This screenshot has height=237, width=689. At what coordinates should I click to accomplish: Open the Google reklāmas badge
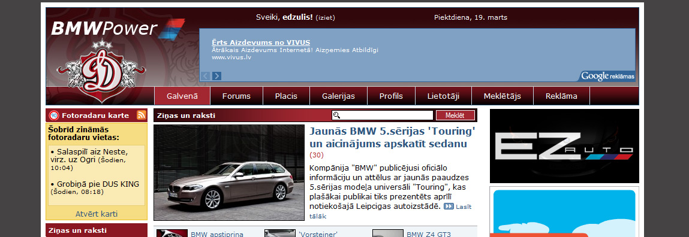coord(607,77)
